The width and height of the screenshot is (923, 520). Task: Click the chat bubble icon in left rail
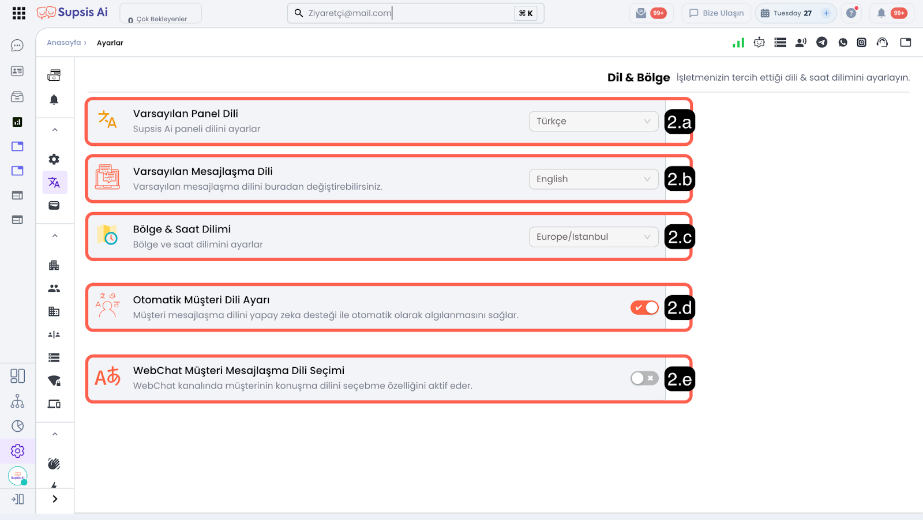click(x=17, y=46)
